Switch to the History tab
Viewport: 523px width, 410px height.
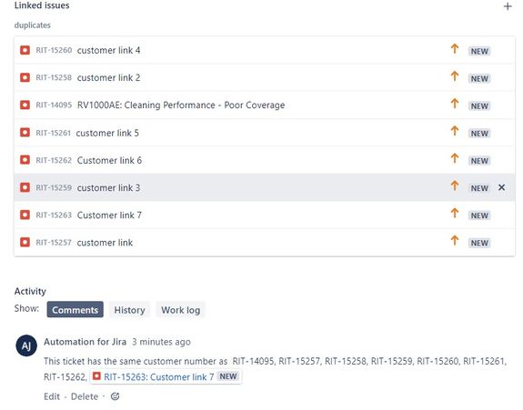(129, 310)
